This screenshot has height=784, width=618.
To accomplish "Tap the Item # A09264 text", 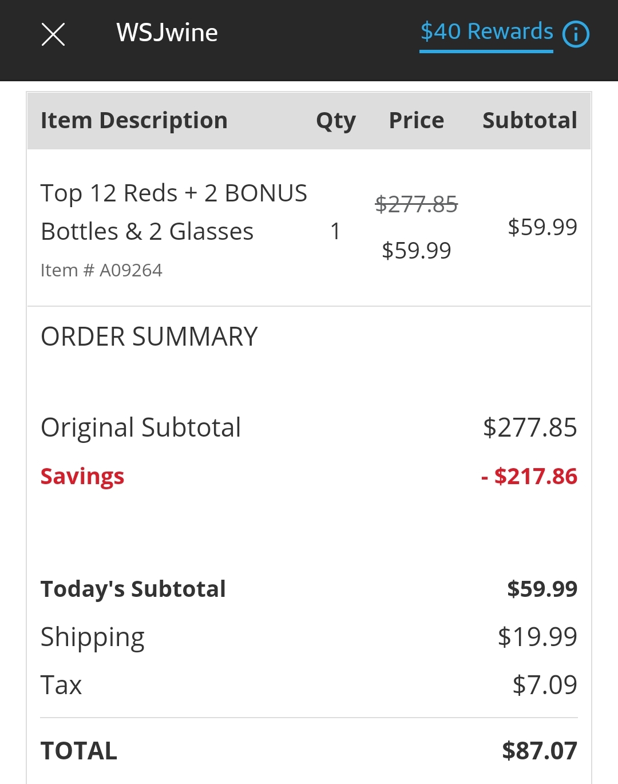I will 101,270.
